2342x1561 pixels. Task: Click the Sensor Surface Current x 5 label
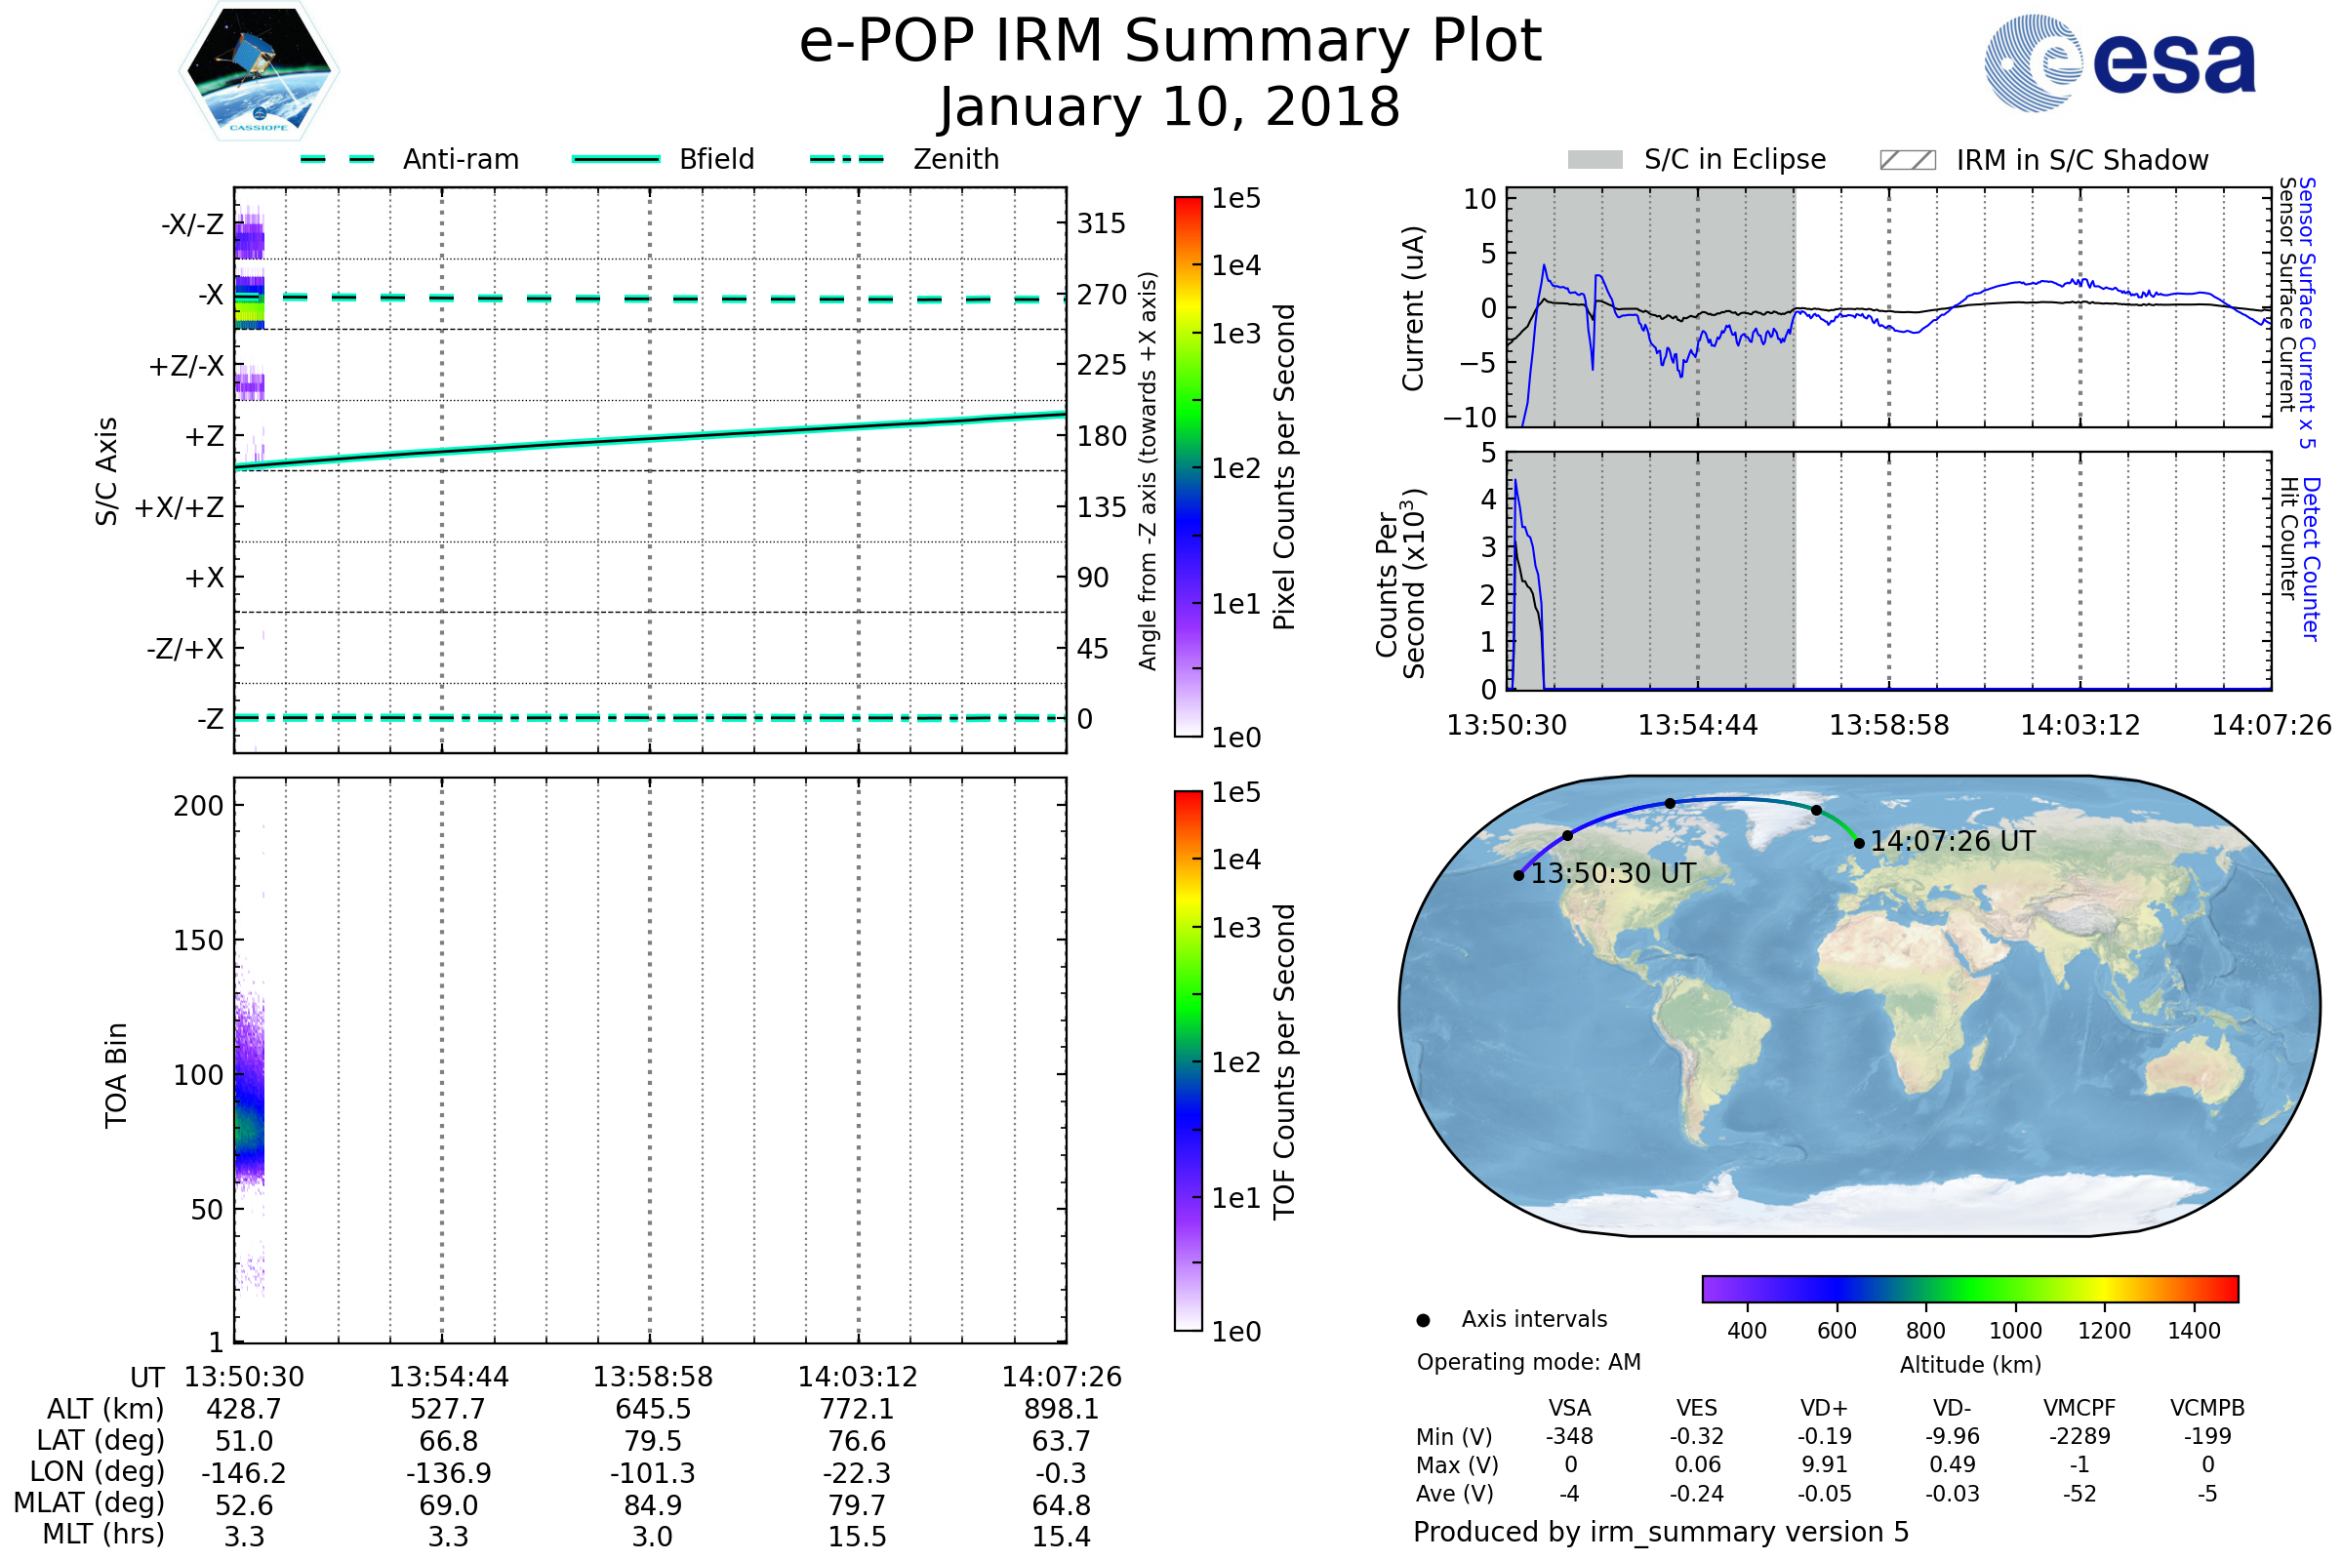coord(2307,312)
